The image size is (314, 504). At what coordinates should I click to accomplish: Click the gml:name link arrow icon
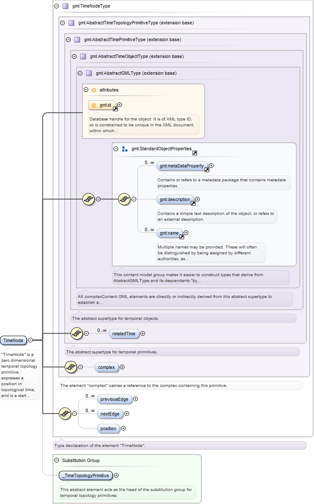click(182, 237)
